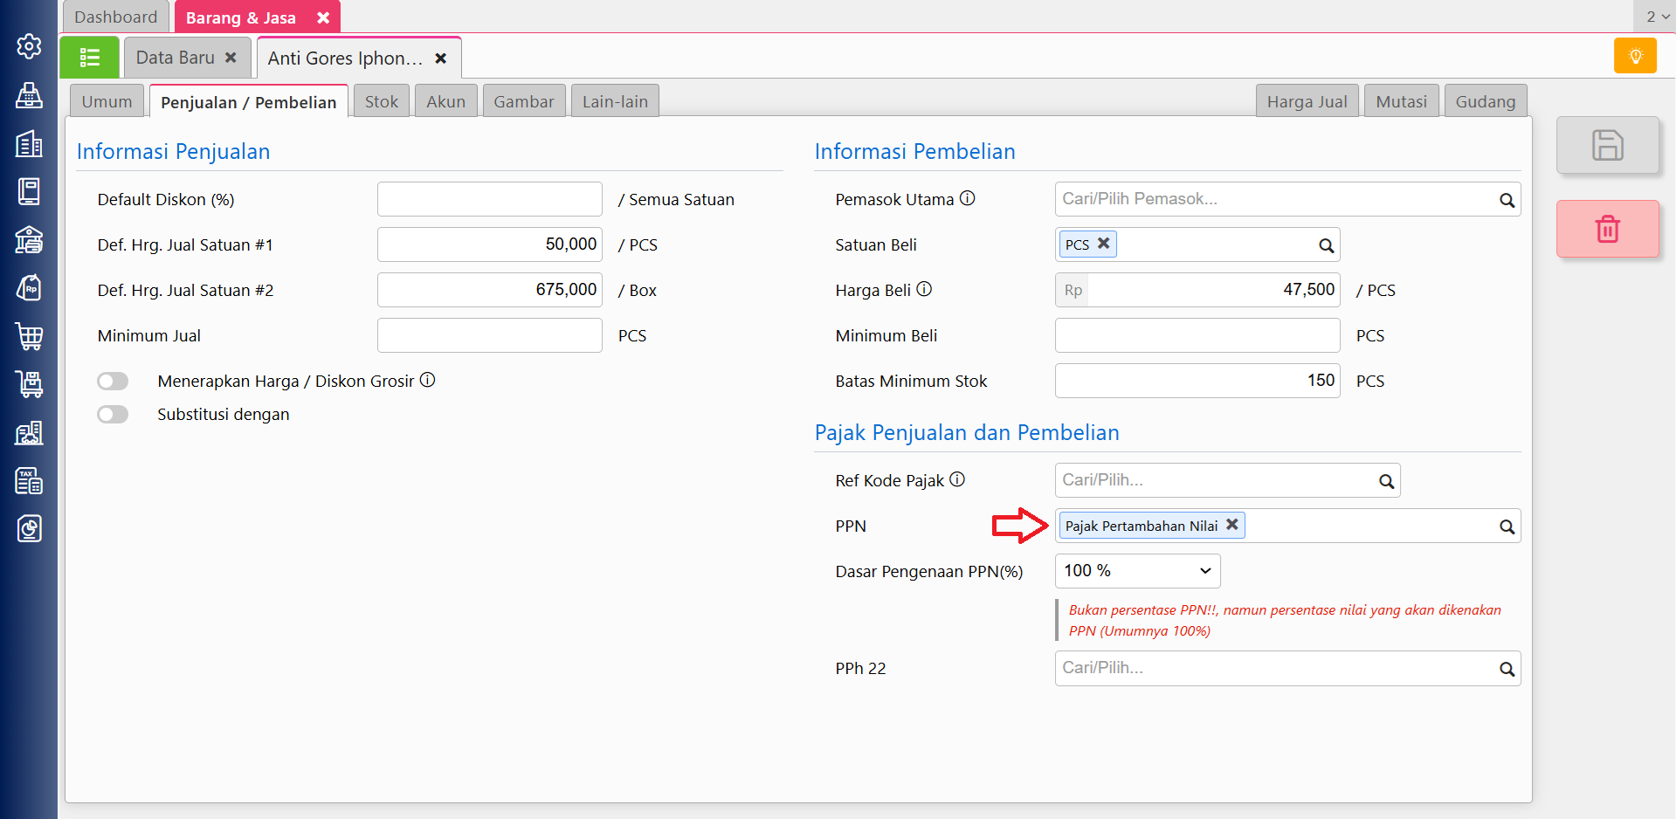This screenshot has width=1676, height=819.
Task: Go to the Dashboard tab
Action: tap(115, 17)
